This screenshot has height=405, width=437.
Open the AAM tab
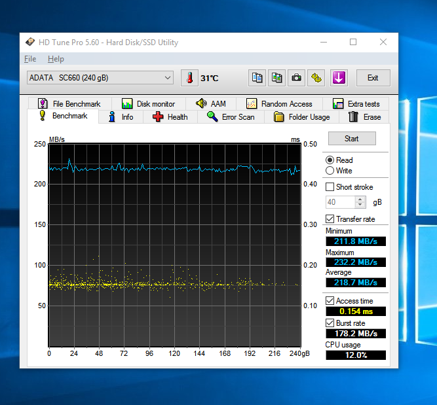[211, 104]
